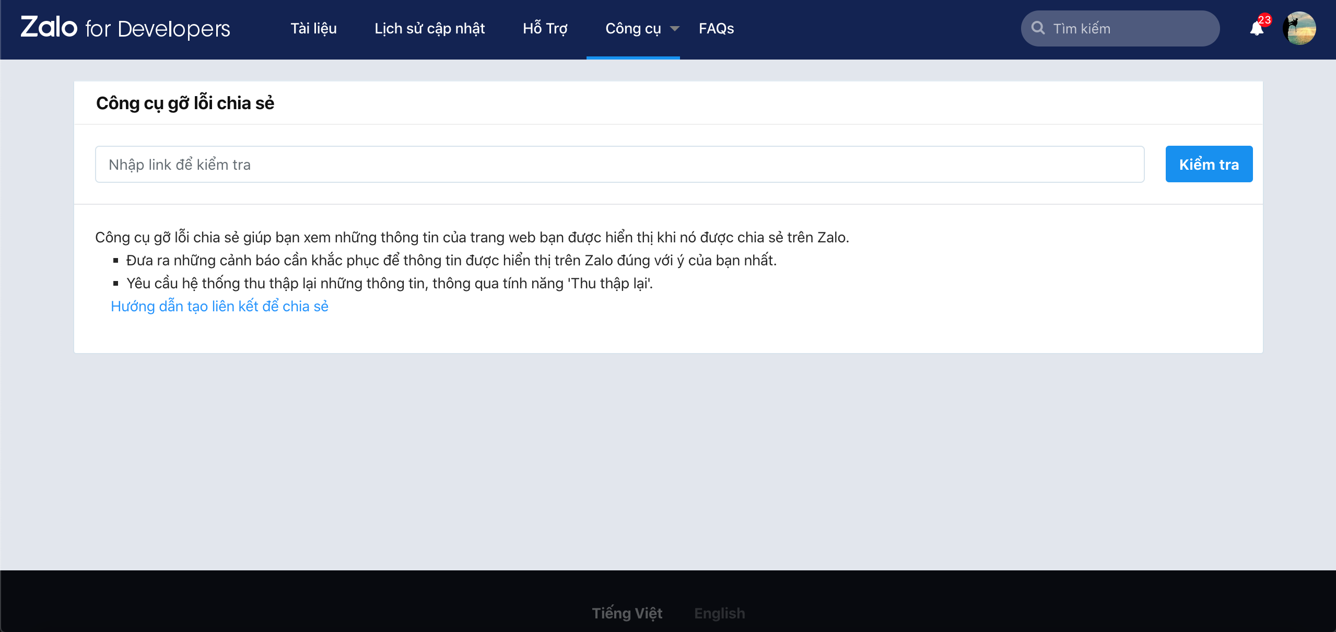1336x632 pixels.
Task: Open Lịch sử cập nhật page
Action: 429,29
